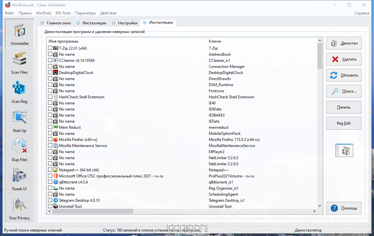Tick the Telegram Desktop 4.8.10 checkbox
Image resolution: width=374 pixels, height=236 pixels.
click(50, 200)
